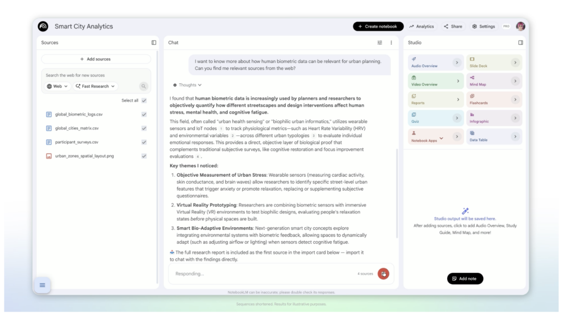
Task: Expand the Thoughts section
Action: coord(187,85)
